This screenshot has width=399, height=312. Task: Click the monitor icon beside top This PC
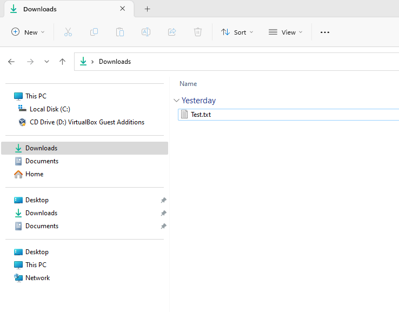pyautogui.click(x=18, y=96)
